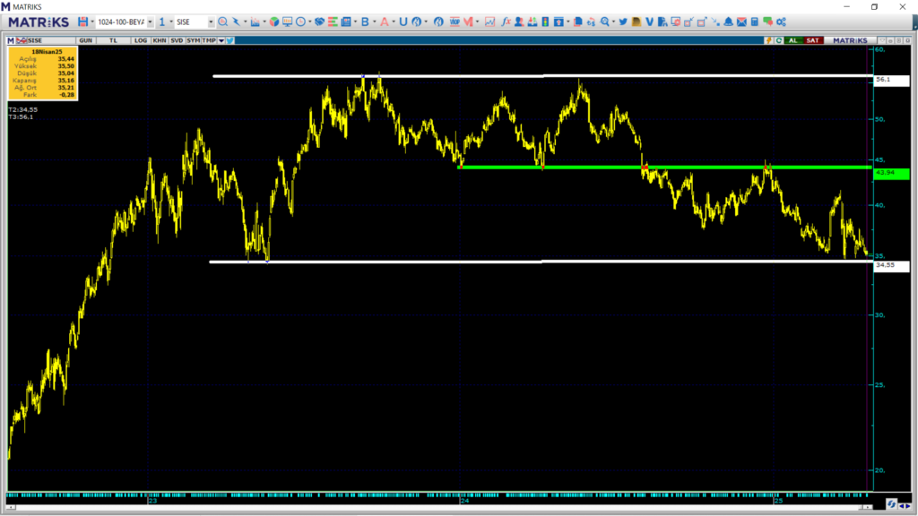Open the monitor screen icon

288,21
